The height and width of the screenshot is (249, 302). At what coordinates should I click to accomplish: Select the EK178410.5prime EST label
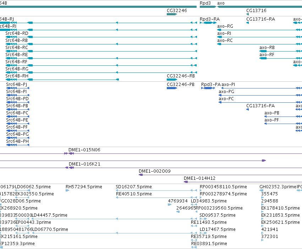280,209
